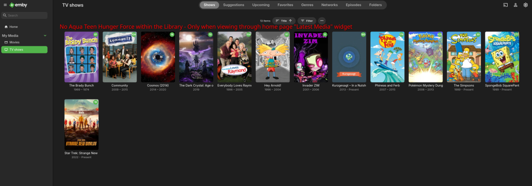The image size is (532, 186).
Task: Open the SpongeBob SquarePants poster
Action: [502, 57]
